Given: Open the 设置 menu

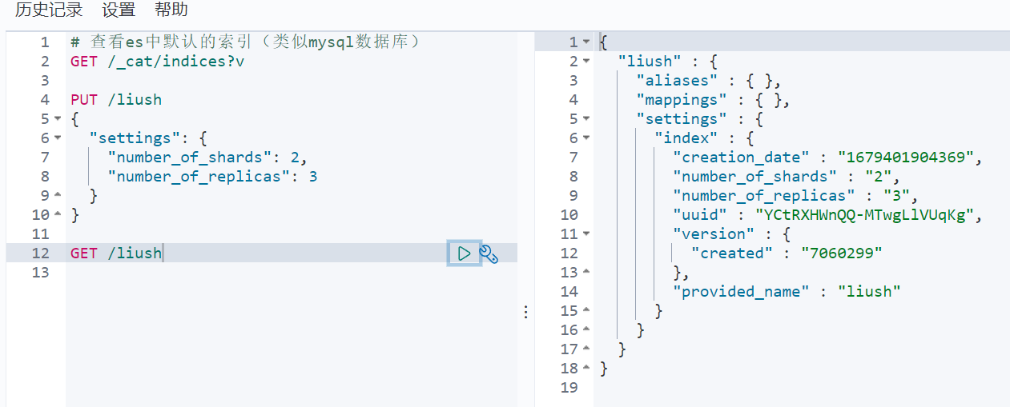Looking at the screenshot, I should [119, 10].
